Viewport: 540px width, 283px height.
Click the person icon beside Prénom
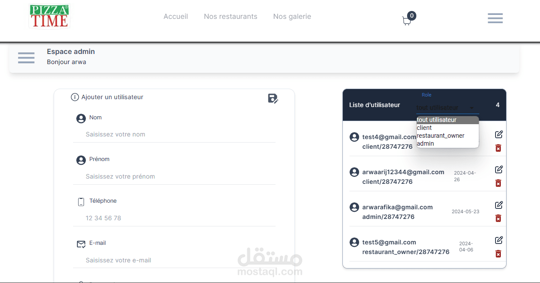pyautogui.click(x=81, y=160)
